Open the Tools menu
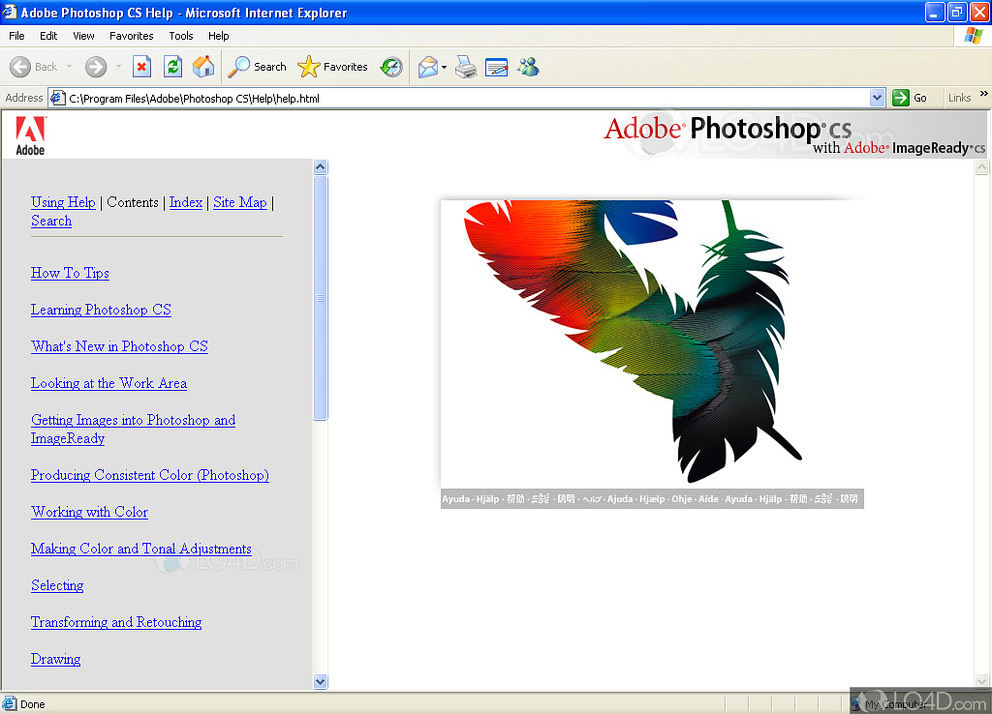Screen dimensions: 992x714 coord(181,36)
